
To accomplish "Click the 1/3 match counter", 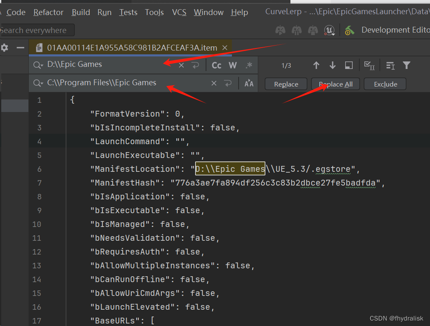I will click(286, 66).
